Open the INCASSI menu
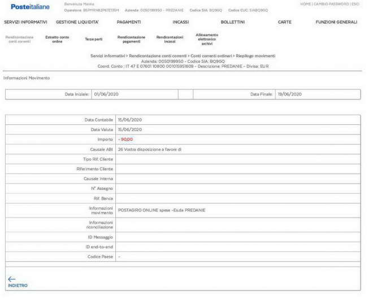This screenshot has height=308, width=373. [180, 22]
